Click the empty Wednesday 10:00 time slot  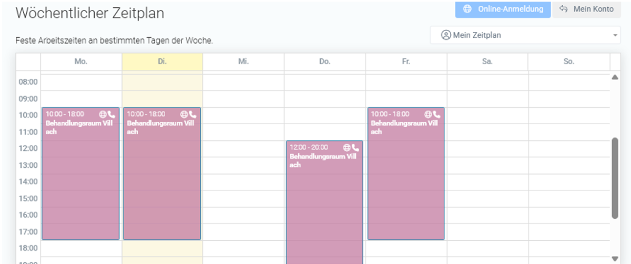pos(243,115)
